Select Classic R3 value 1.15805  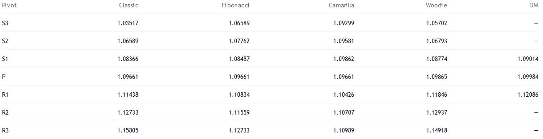pos(128,130)
